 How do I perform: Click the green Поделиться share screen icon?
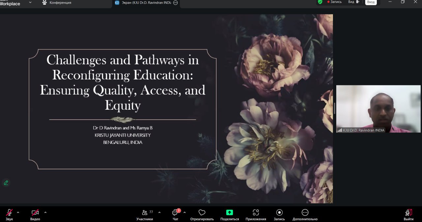[229, 213]
